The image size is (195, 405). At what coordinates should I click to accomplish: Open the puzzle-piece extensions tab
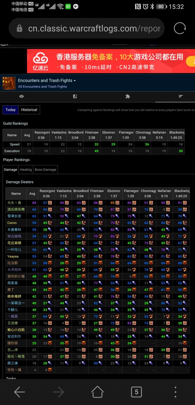(128, 96)
